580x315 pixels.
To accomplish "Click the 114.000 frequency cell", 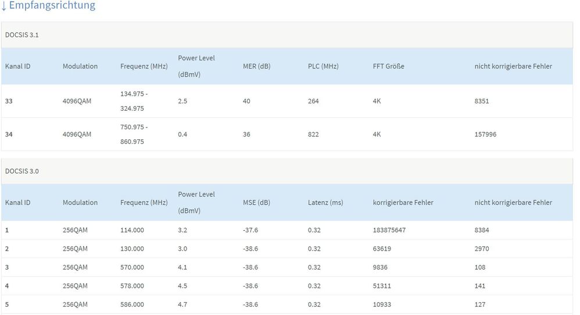I will (132, 230).
